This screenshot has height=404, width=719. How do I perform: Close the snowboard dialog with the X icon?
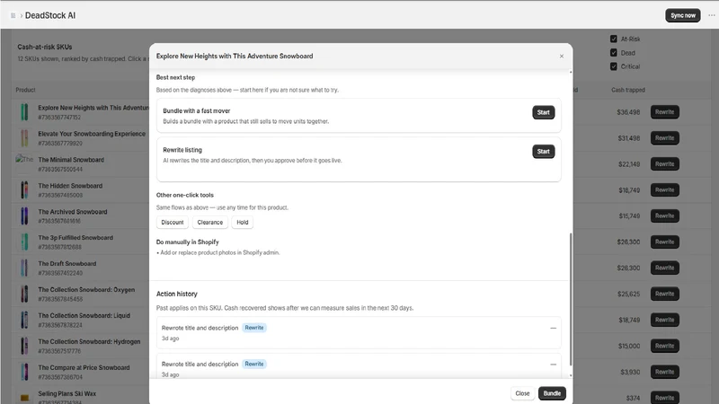coord(561,56)
